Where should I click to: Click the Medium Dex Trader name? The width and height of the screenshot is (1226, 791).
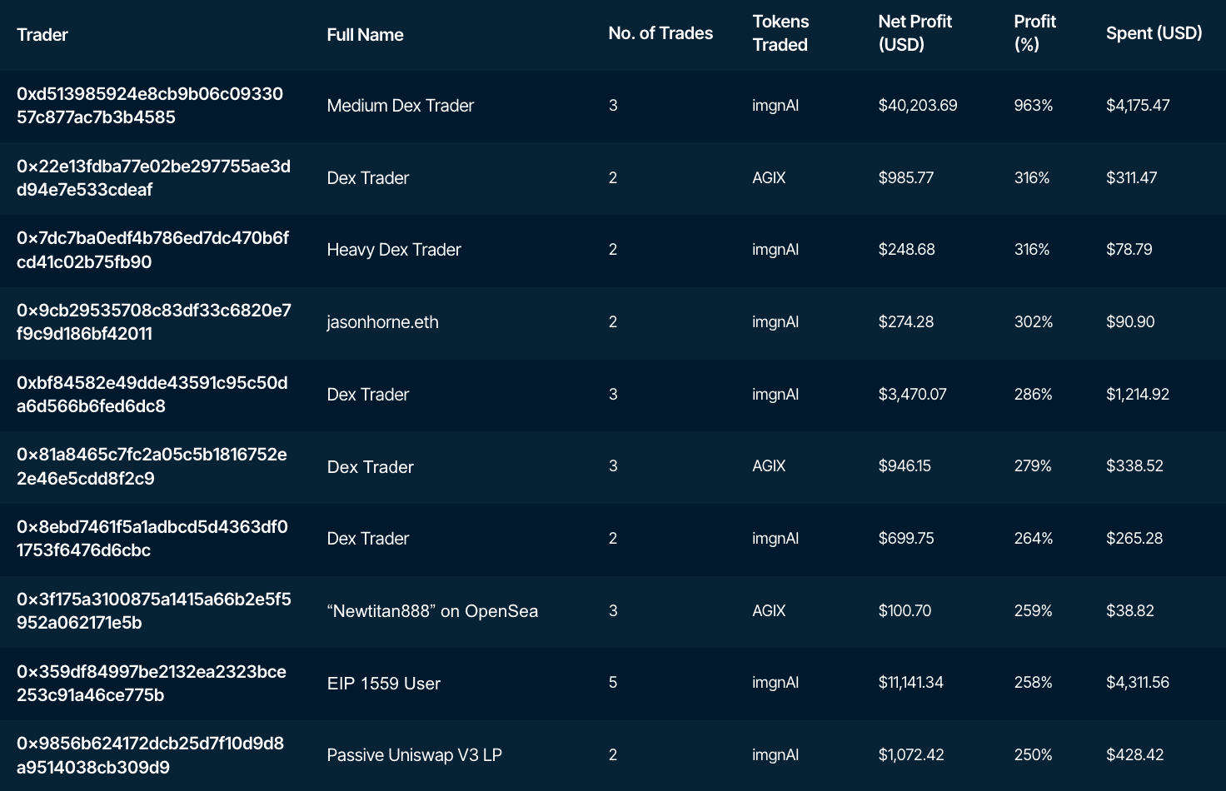(x=400, y=106)
